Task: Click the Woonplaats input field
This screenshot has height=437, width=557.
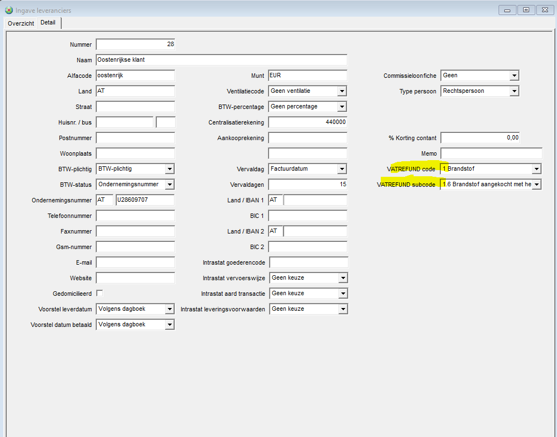Action: (x=135, y=153)
